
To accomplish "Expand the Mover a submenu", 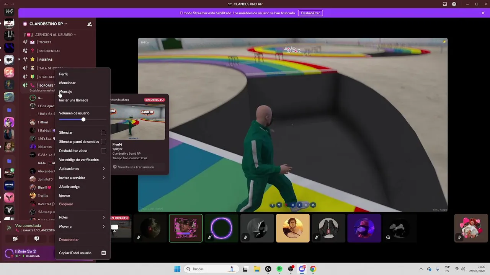I will (x=83, y=226).
